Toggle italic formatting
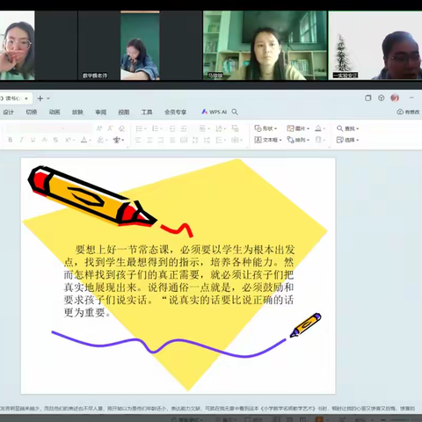This screenshot has height=422, width=422. pos(21,140)
